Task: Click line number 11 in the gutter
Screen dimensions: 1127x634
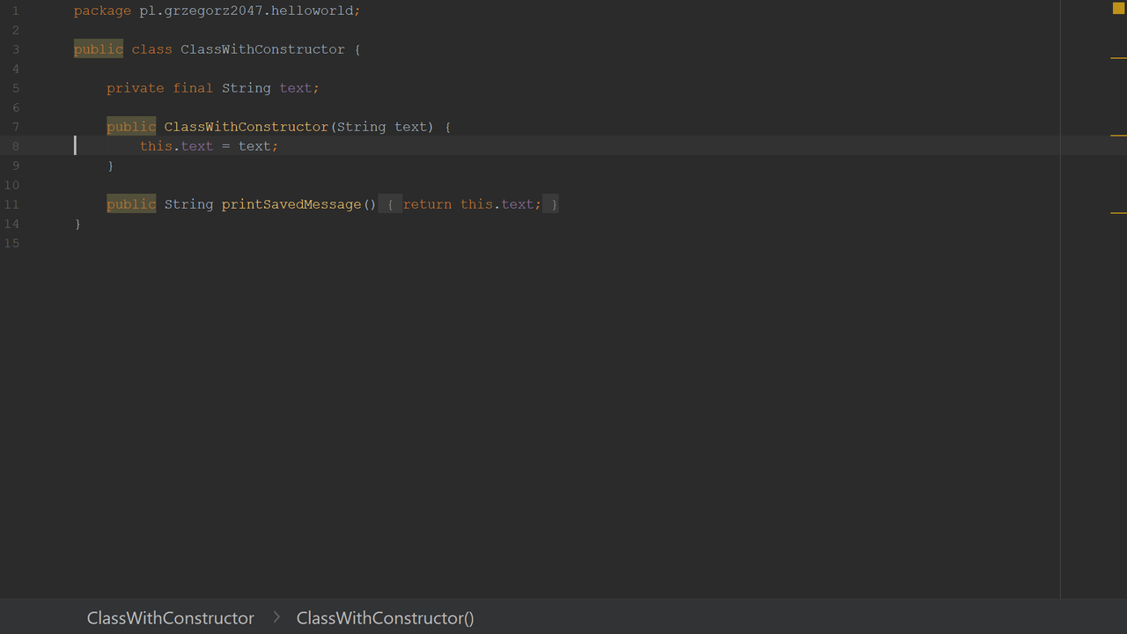Action: pyautogui.click(x=11, y=204)
